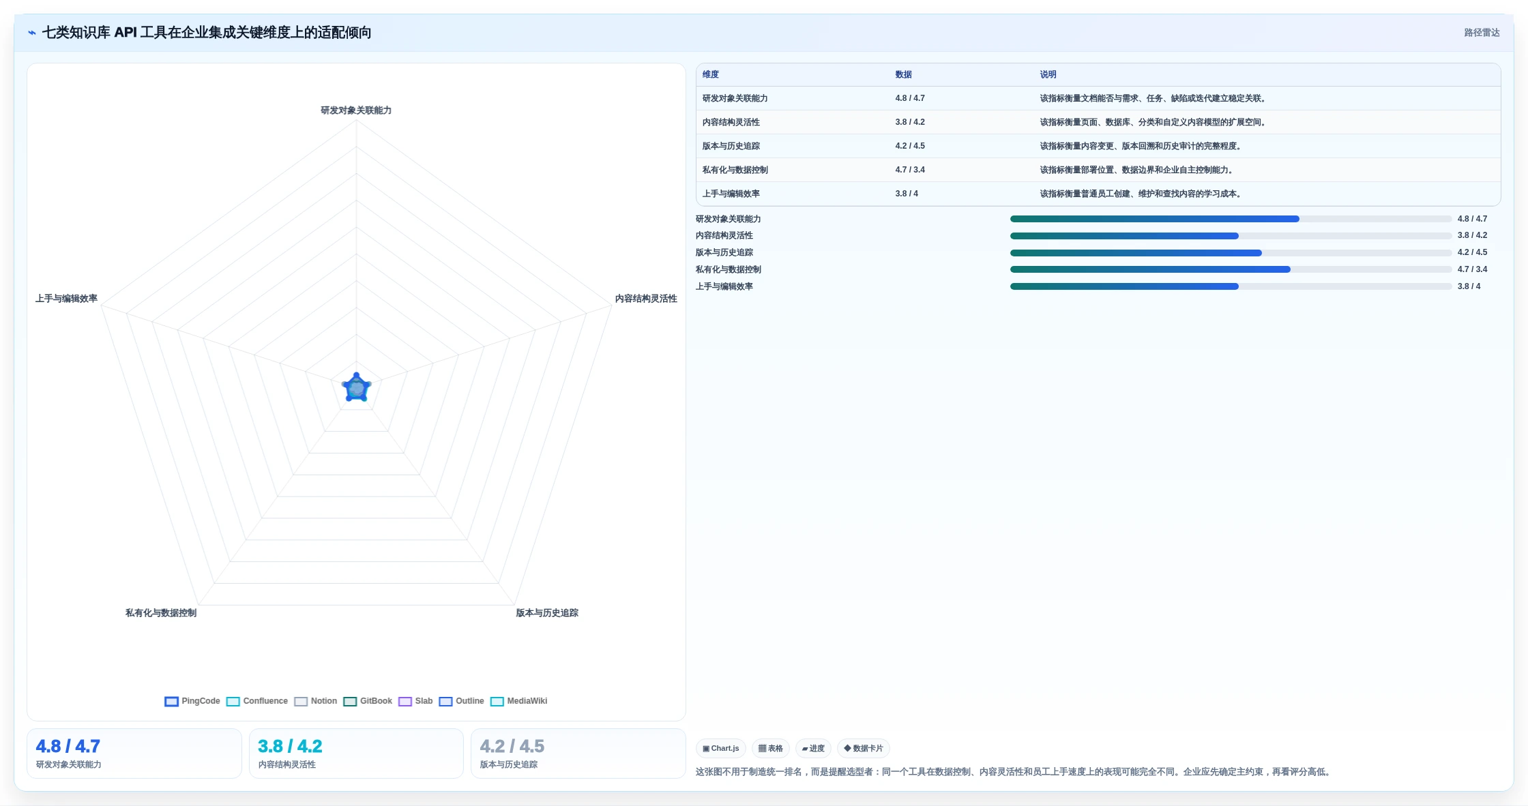Image resolution: width=1528 pixels, height=806 pixels.
Task: Select the 私有化与数据控制 table row cell
Action: tap(735, 170)
